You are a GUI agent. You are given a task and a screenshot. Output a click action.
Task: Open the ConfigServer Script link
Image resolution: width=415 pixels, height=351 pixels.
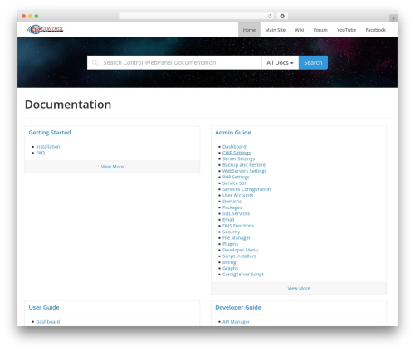click(x=243, y=275)
